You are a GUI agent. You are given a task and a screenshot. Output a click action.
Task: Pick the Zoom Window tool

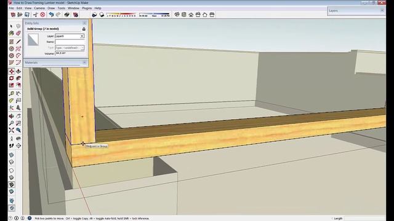point(18,123)
